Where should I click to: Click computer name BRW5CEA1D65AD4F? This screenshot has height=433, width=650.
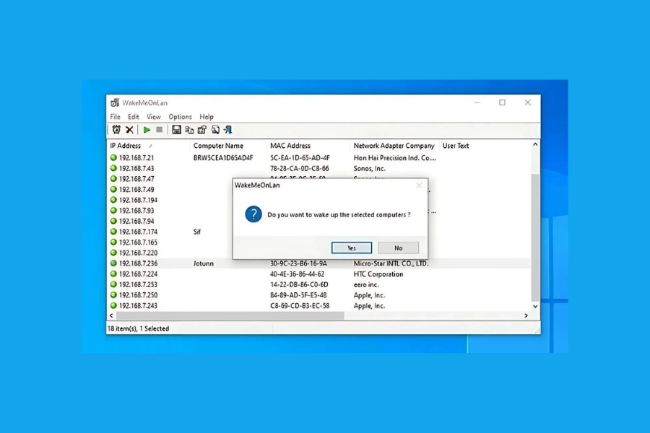223,158
